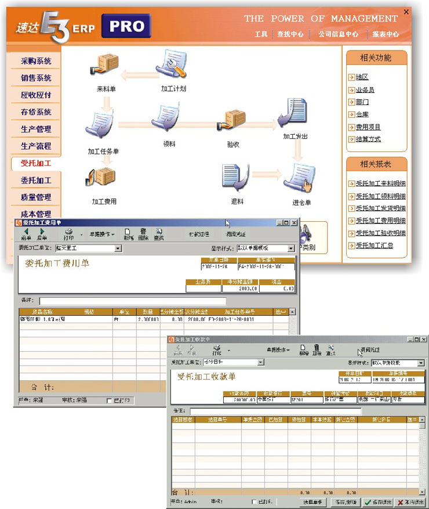Select 委托加工 in left sidebar

[x=36, y=180]
